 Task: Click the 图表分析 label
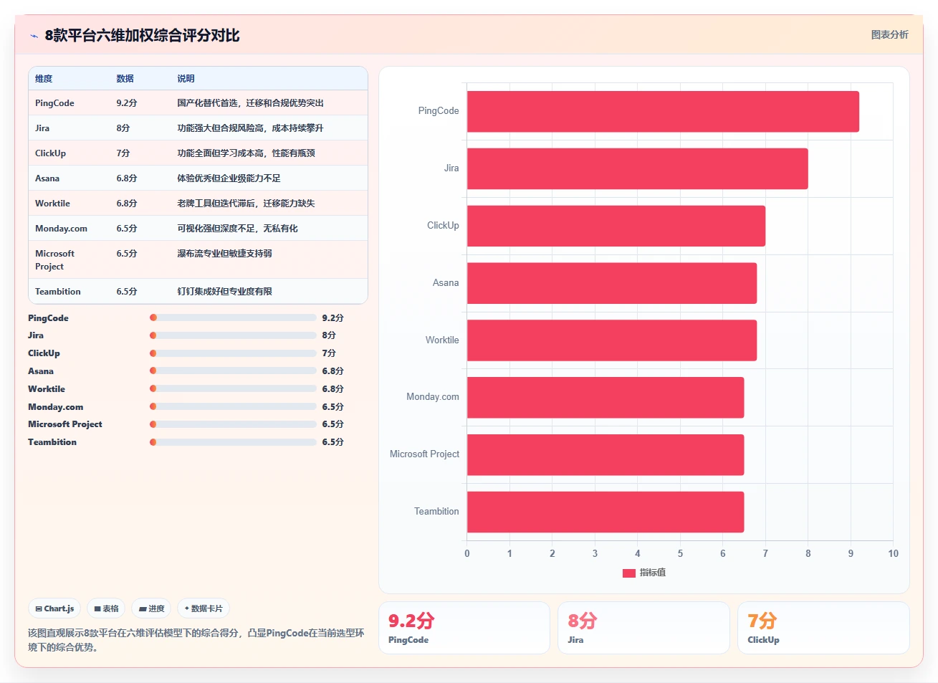(889, 34)
